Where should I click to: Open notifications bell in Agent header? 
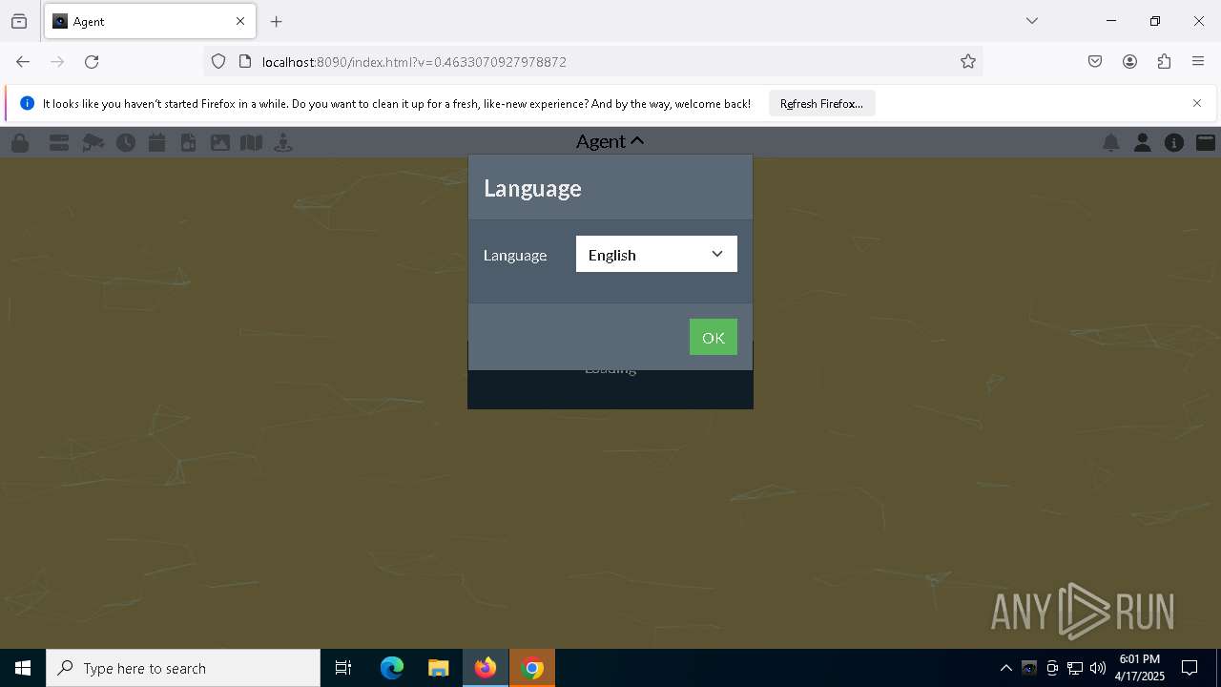click(x=1111, y=142)
